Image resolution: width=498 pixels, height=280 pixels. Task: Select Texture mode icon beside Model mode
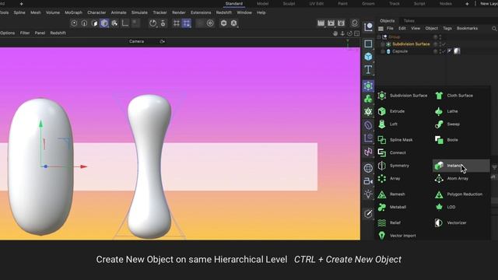click(x=114, y=23)
